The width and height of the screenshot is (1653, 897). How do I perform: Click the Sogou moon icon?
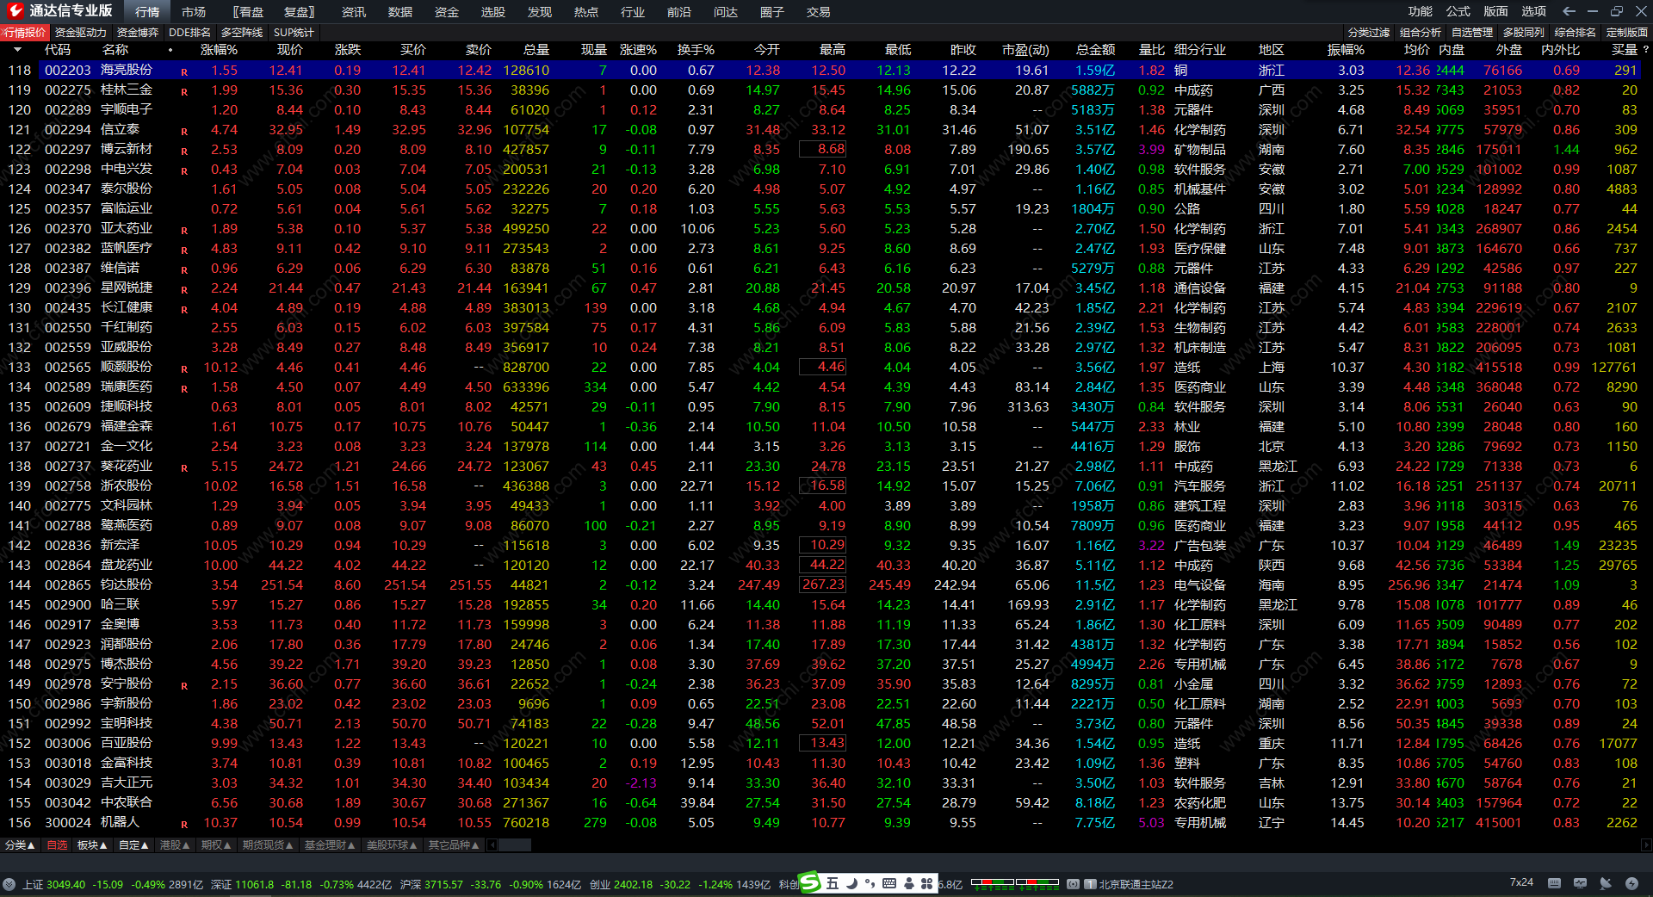(851, 883)
